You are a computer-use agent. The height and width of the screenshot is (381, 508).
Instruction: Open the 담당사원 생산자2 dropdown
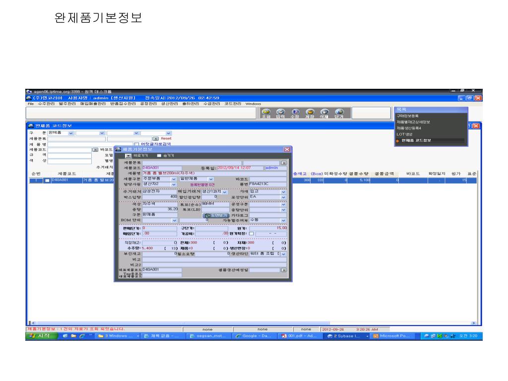tap(174, 185)
